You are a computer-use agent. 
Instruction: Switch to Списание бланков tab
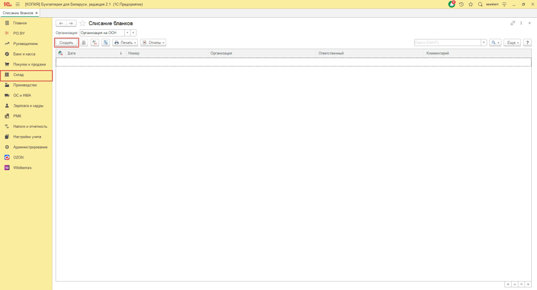pos(18,13)
